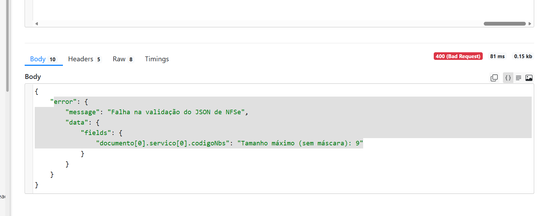Click the left vertical scrollbar handle

point(8,45)
